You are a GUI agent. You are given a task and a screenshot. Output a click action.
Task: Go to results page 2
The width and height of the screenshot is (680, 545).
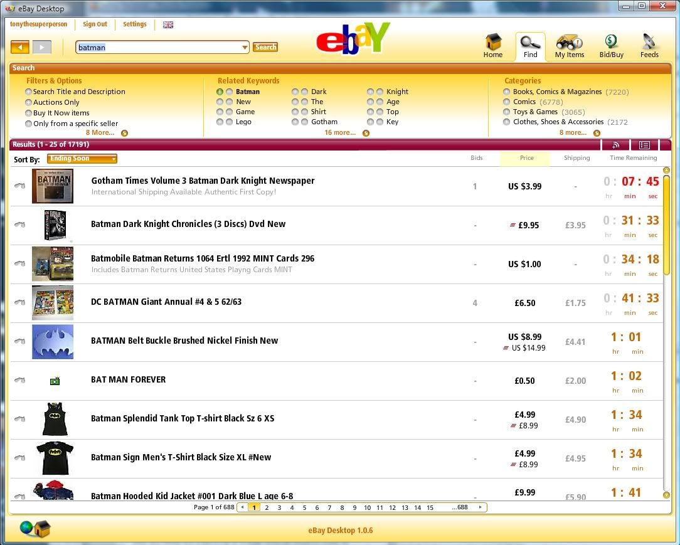(267, 507)
